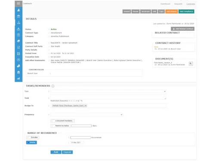The height and width of the screenshot is (161, 215).
Task: Click the Active status text
Action: coord(53,29)
